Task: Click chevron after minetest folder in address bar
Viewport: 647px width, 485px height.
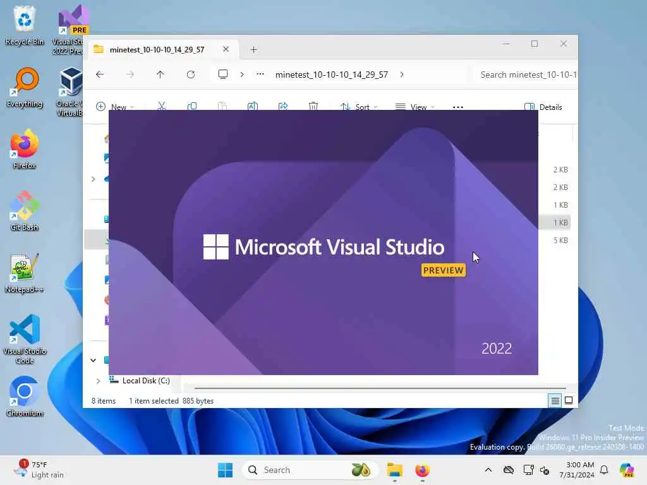Action: tap(402, 75)
